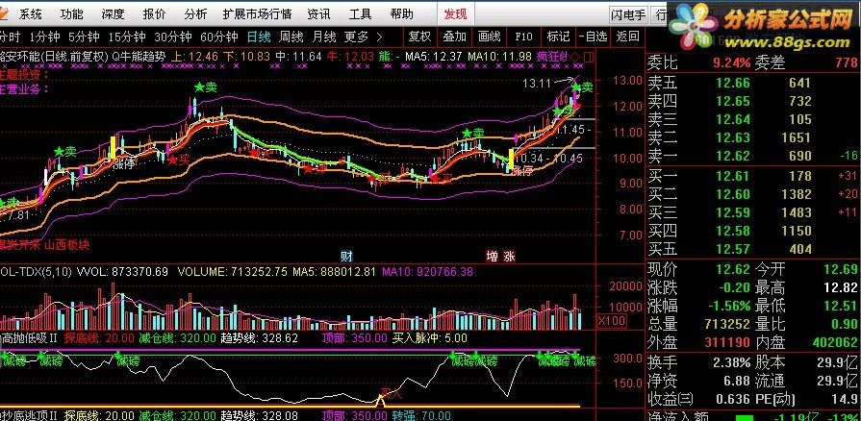861x421 pixels.
Task: Click the 主题投资 label
Action: coord(24,74)
